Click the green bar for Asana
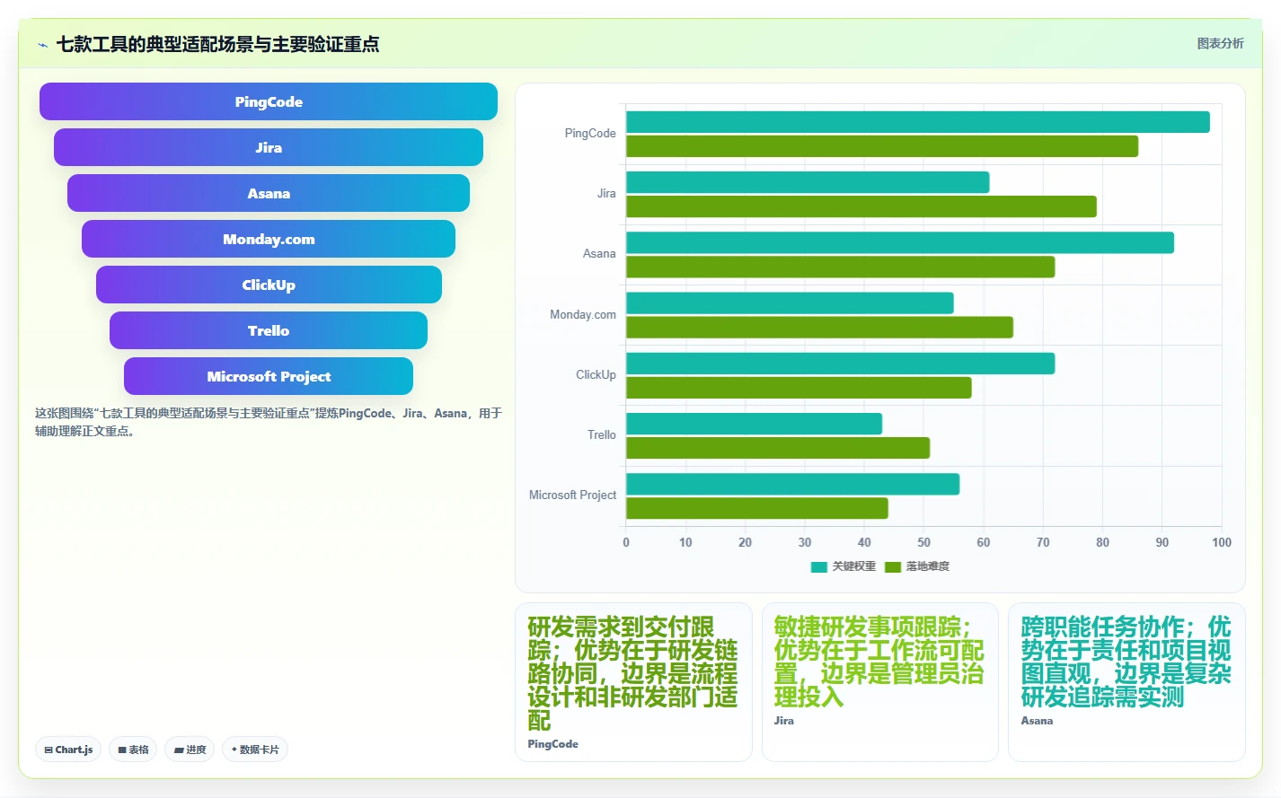The height and width of the screenshot is (798, 1281). tap(840, 267)
